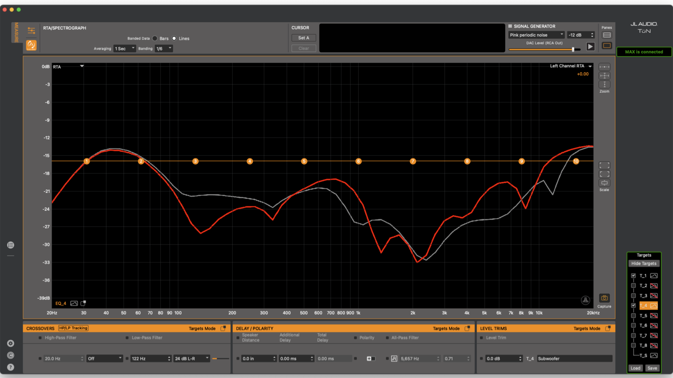Enable the High-Pass Filter toggle

point(40,338)
